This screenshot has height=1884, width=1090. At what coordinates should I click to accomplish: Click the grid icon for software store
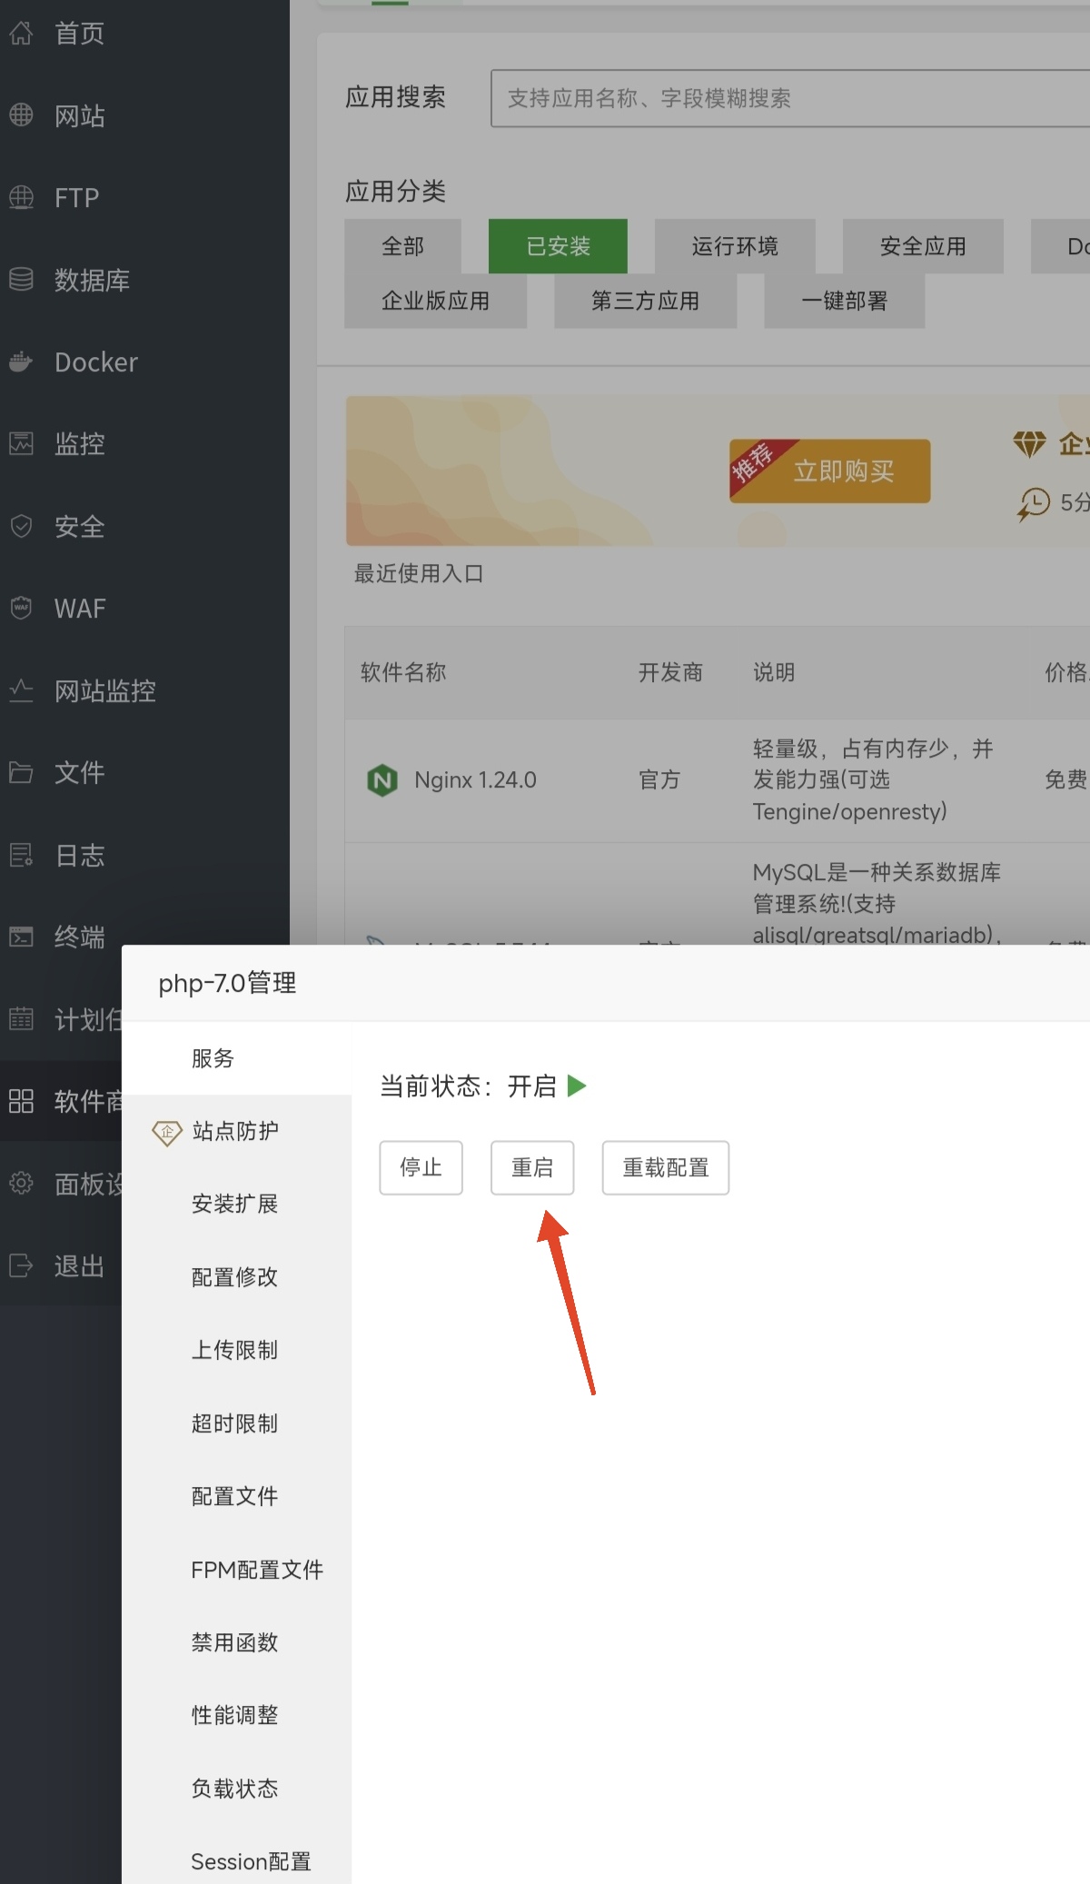[21, 1101]
